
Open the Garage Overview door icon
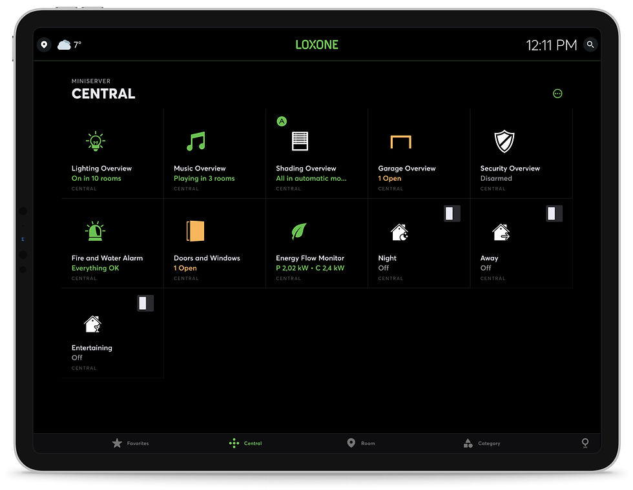tap(401, 142)
